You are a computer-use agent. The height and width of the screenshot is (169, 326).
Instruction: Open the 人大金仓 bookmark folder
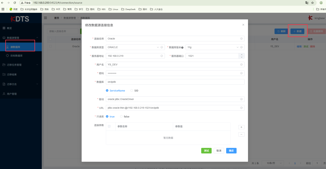[x=156, y=9]
